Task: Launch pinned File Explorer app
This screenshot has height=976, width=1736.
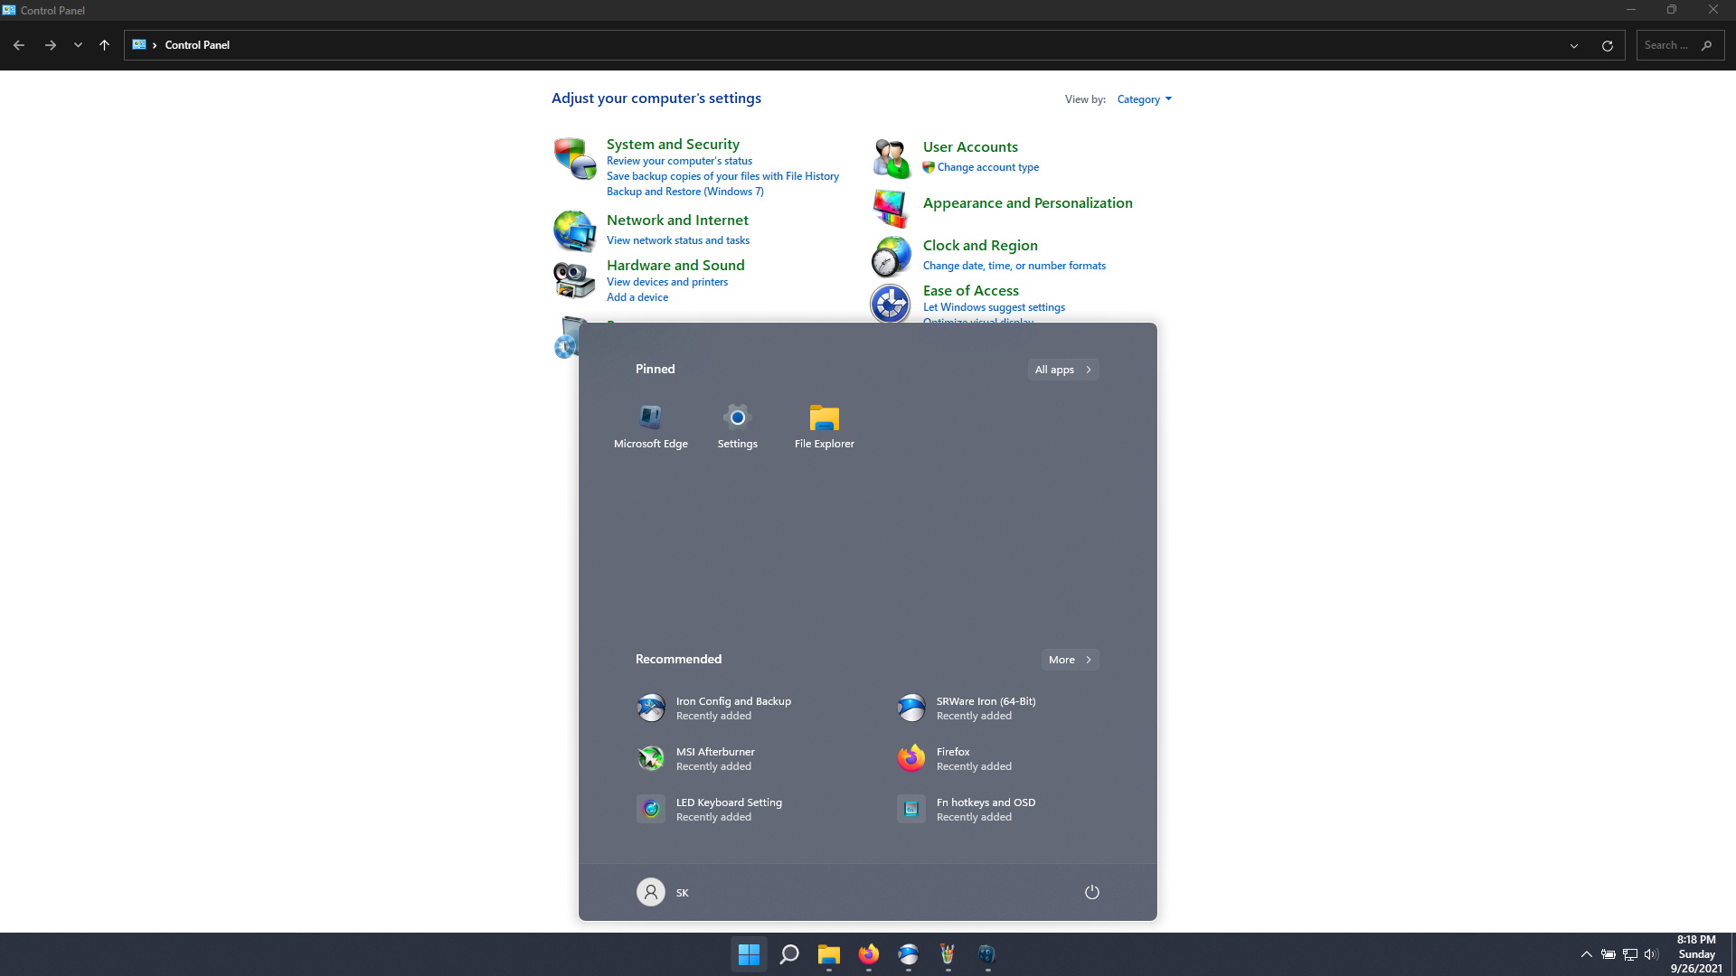Action: click(x=825, y=427)
